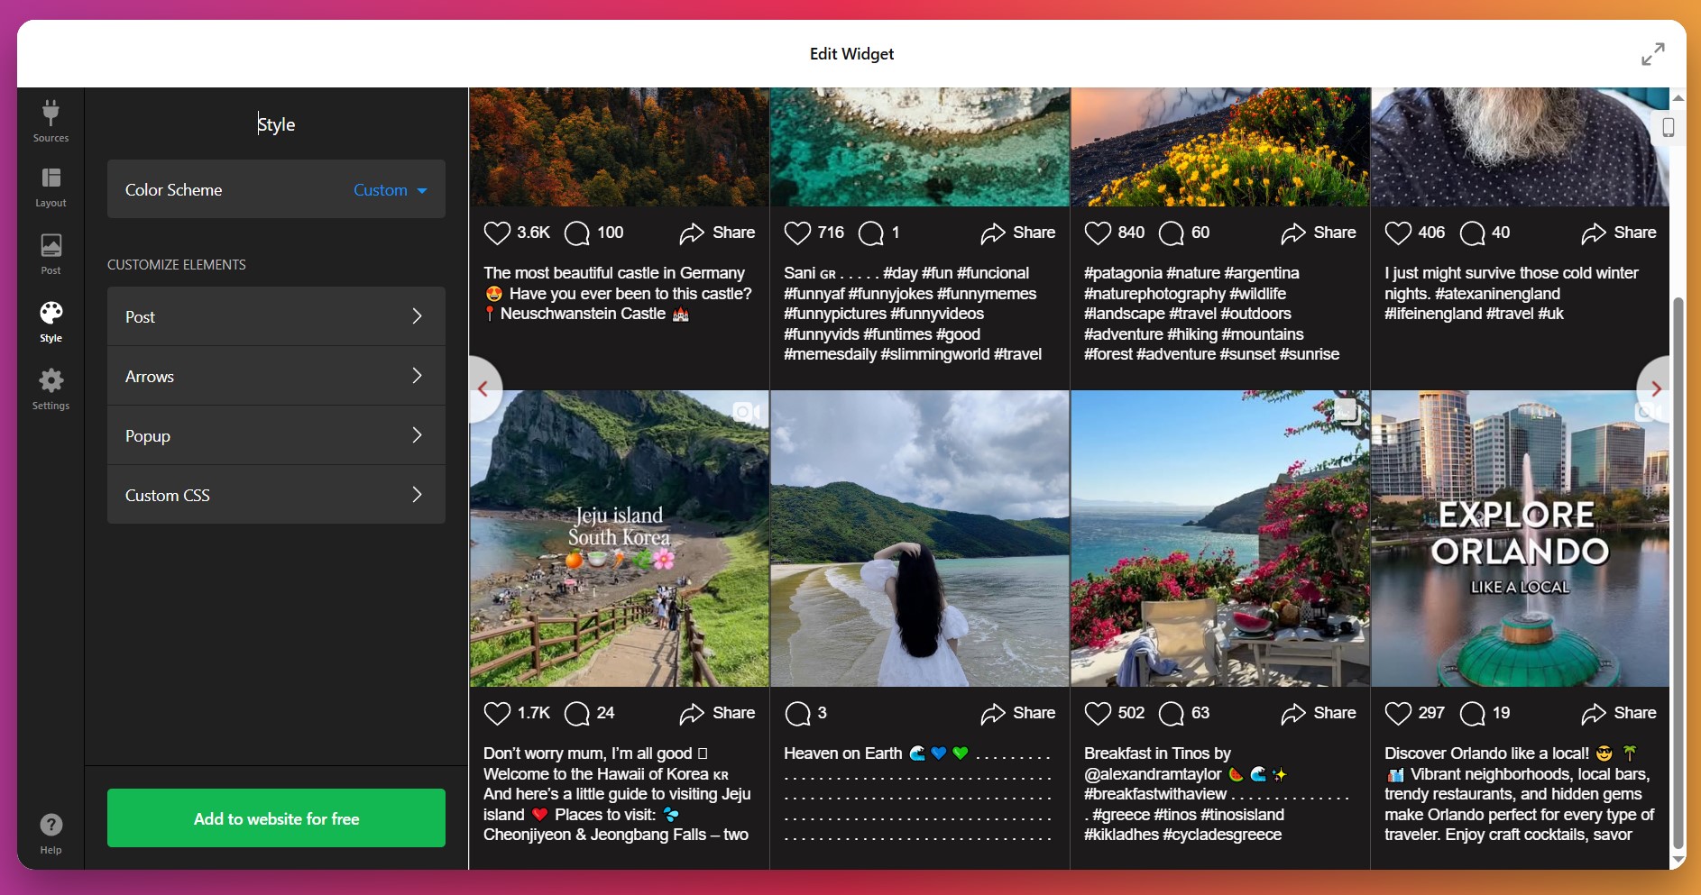Like the Neuschwanstein Castle post
This screenshot has width=1701, height=895.
click(x=497, y=233)
